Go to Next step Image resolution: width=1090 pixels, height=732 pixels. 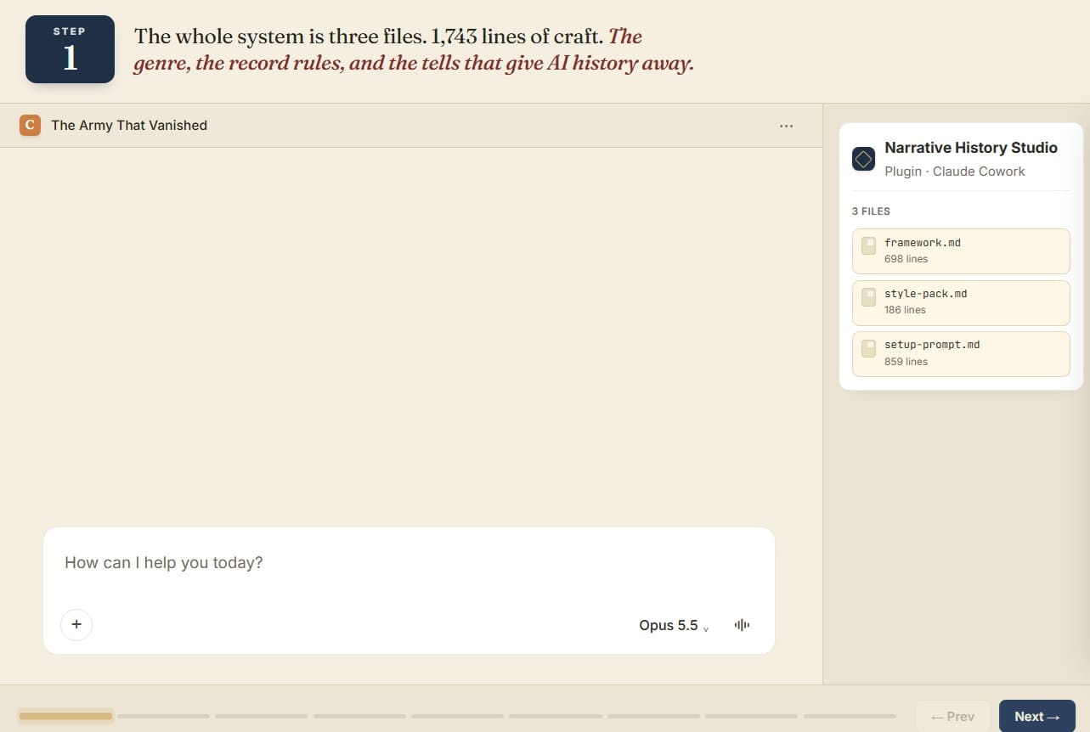click(1037, 717)
